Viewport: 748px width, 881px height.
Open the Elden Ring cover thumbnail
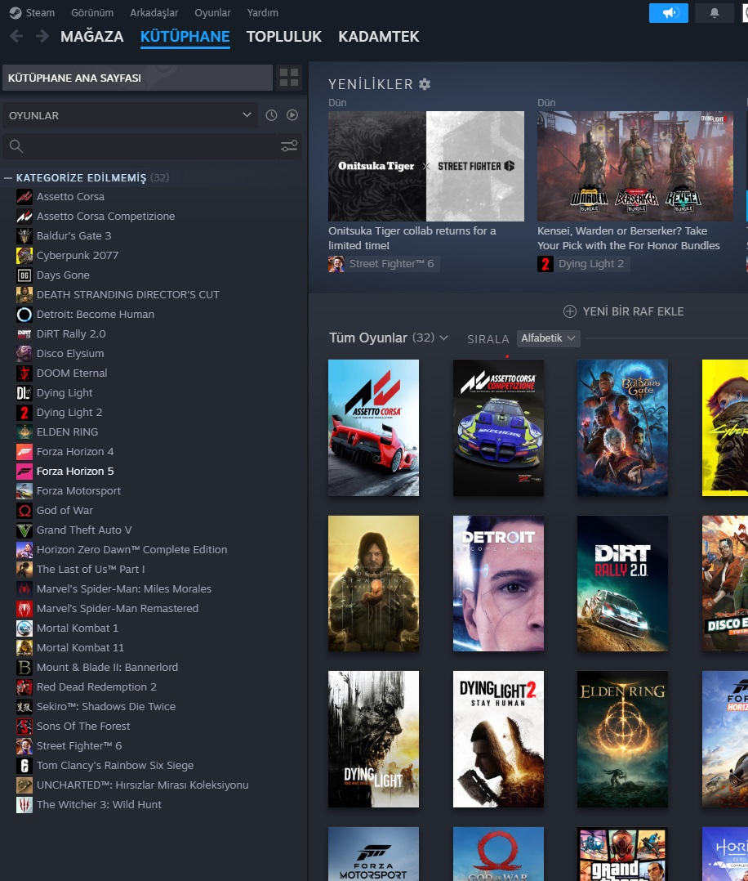[x=622, y=739]
